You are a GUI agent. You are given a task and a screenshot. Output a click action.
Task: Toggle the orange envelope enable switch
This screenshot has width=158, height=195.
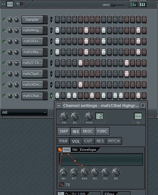click(60, 150)
